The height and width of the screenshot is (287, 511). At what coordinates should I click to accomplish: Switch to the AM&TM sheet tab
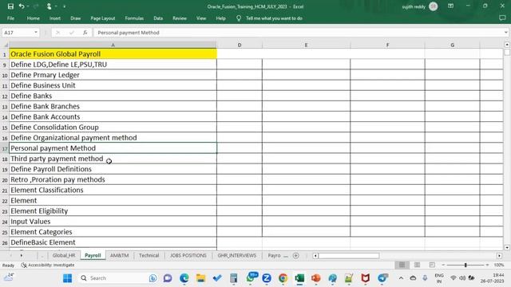pyautogui.click(x=119, y=255)
